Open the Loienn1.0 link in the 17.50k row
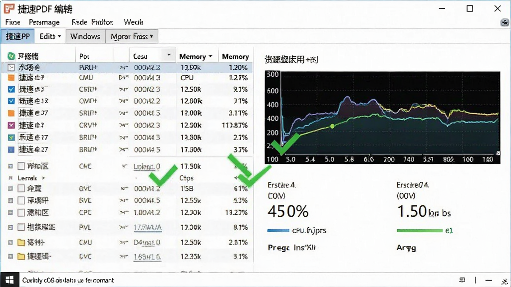 (x=147, y=166)
